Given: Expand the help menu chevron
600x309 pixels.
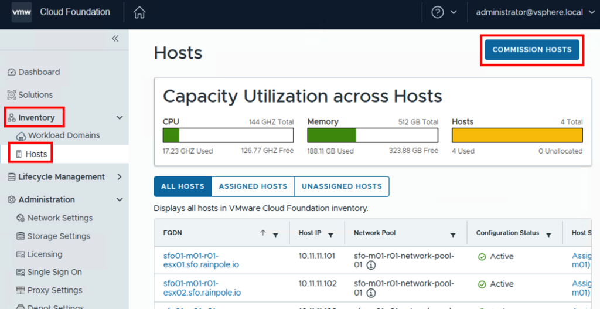Looking at the screenshot, I should pyautogui.click(x=454, y=12).
